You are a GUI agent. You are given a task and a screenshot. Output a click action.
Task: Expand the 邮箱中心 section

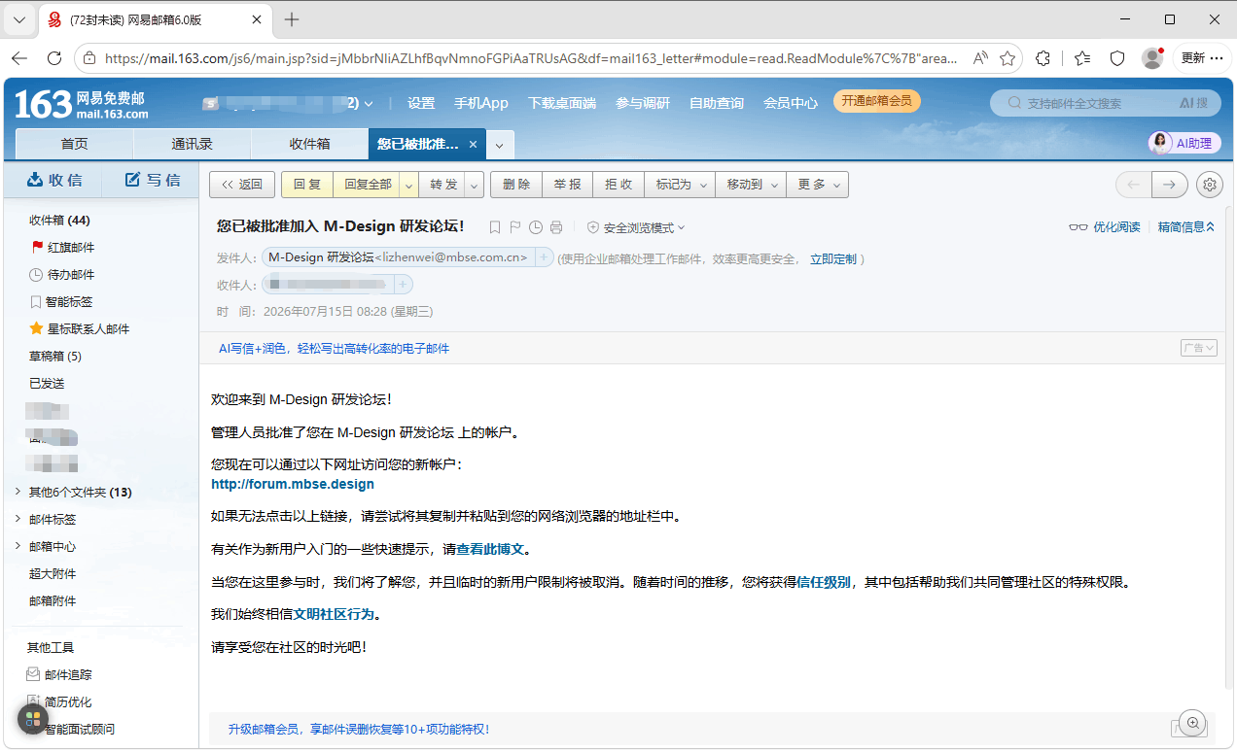click(x=18, y=546)
